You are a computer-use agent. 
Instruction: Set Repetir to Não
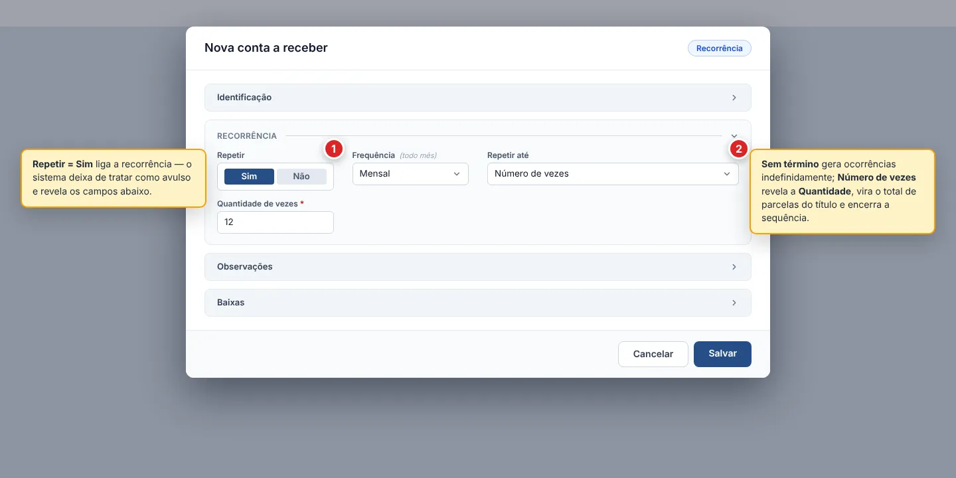click(x=301, y=177)
